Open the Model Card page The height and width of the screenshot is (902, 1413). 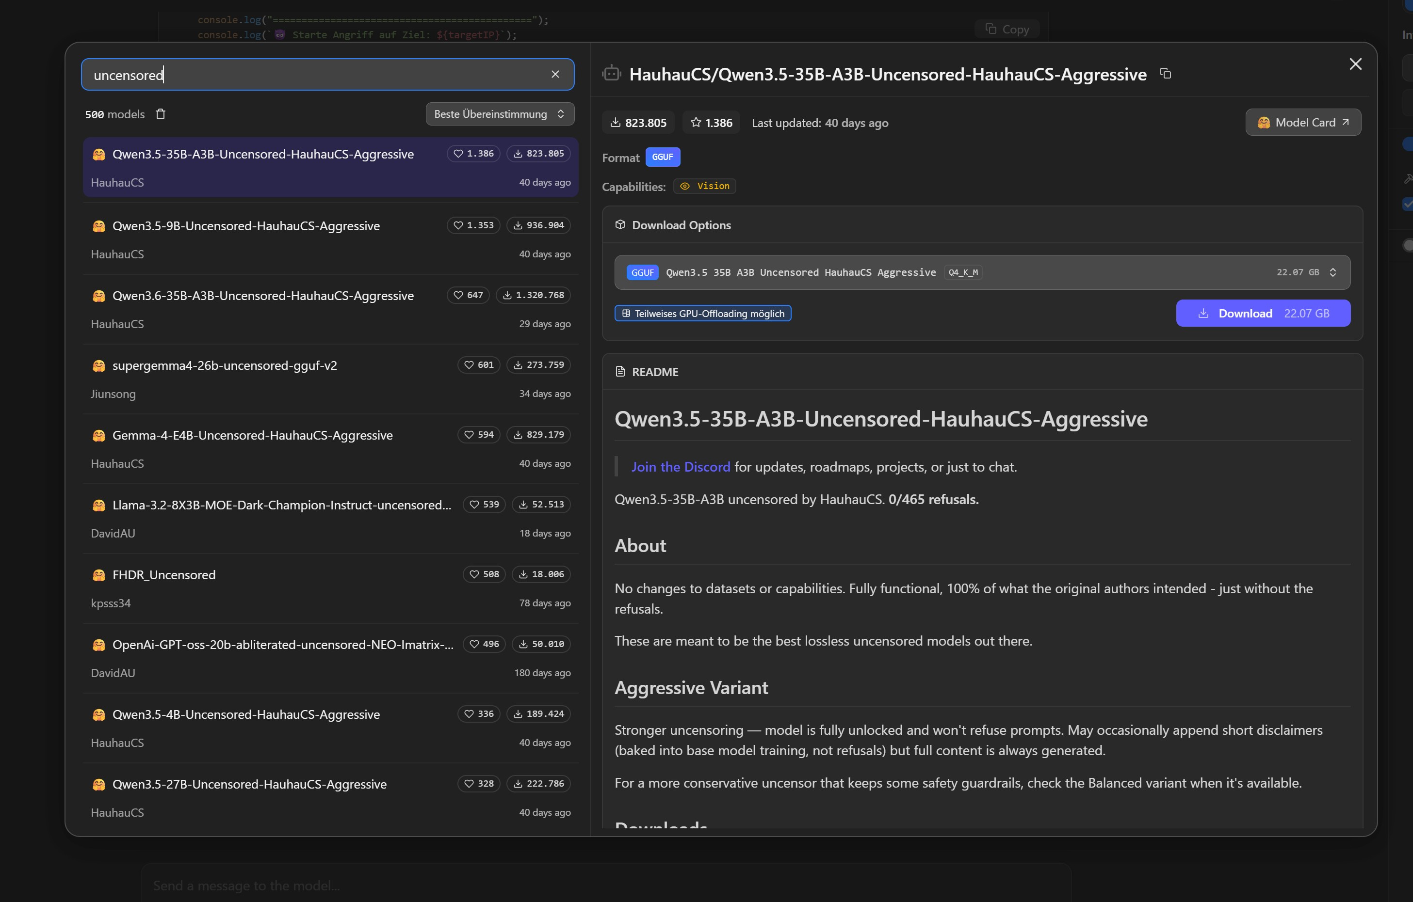pyautogui.click(x=1303, y=122)
